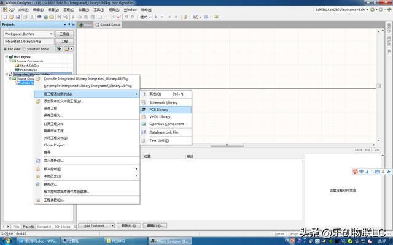Collapse the test1.PrjPcb tree node
The height and width of the screenshot is (245, 393).
pos(7,57)
